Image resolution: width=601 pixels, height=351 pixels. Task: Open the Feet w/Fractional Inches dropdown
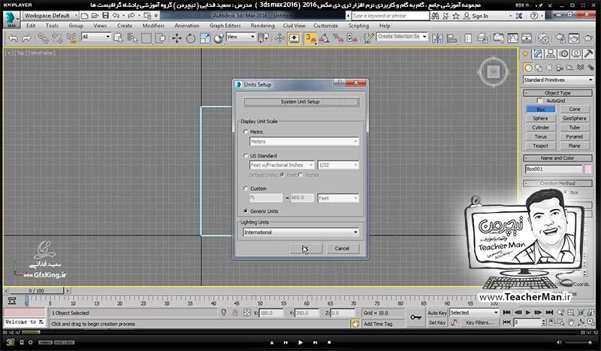pyautogui.click(x=282, y=165)
